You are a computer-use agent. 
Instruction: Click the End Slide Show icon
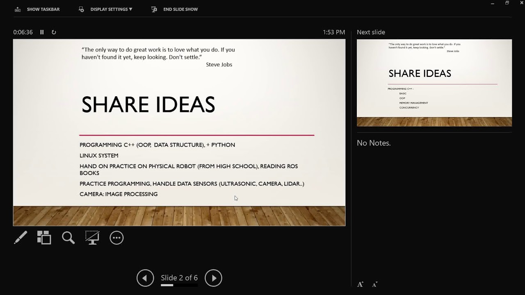[154, 9]
